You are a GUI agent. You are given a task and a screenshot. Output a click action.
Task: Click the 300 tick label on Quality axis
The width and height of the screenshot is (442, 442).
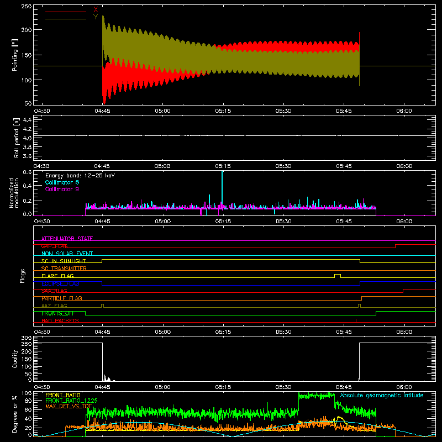(27, 338)
